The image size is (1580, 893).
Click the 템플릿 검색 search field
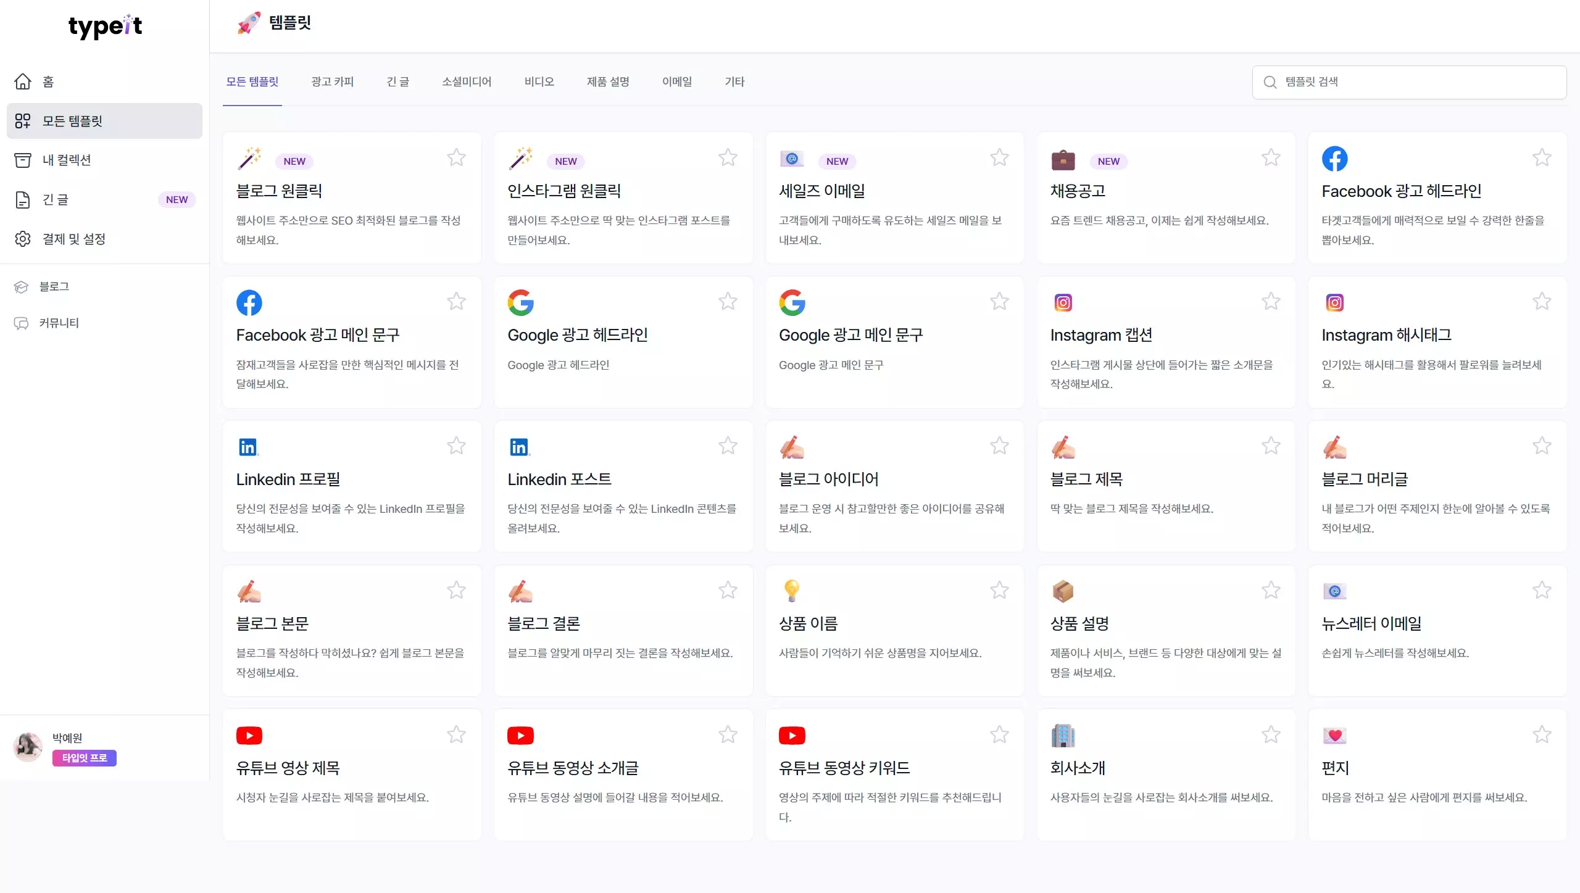click(x=1409, y=81)
